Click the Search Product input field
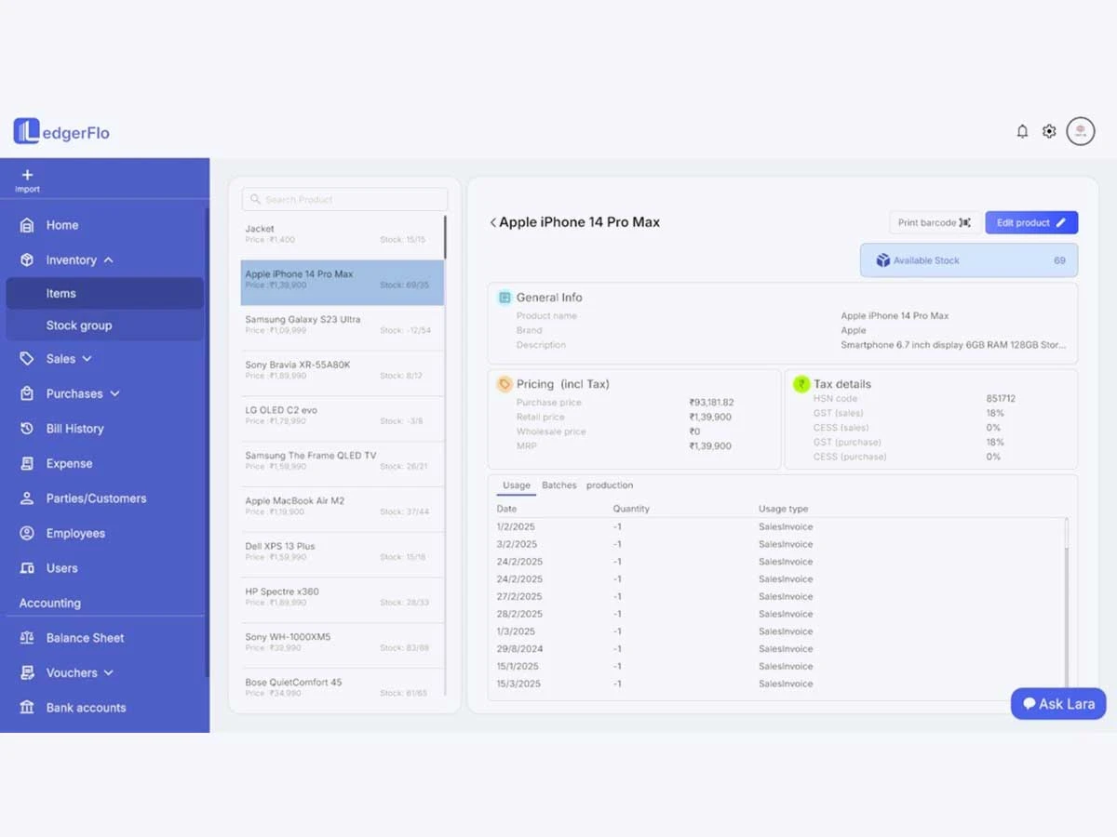Viewport: 1117px width, 837px height. click(x=344, y=200)
